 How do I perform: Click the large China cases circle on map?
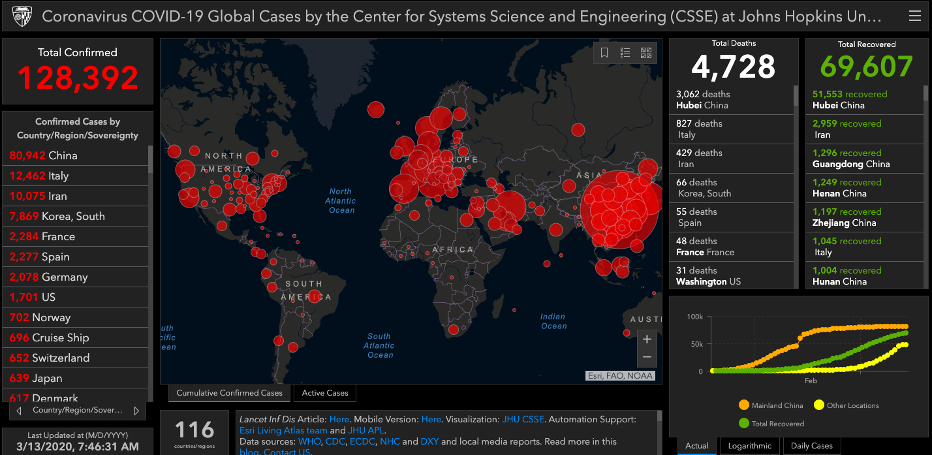point(620,210)
